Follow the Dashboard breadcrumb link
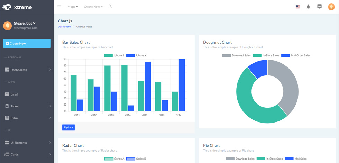The width and height of the screenshot is (339, 163). pyautogui.click(x=64, y=27)
